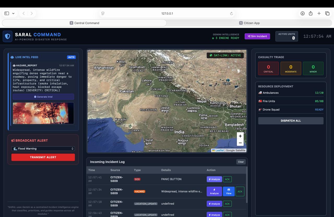Select the Moderate casualty triage card

coord(291,69)
